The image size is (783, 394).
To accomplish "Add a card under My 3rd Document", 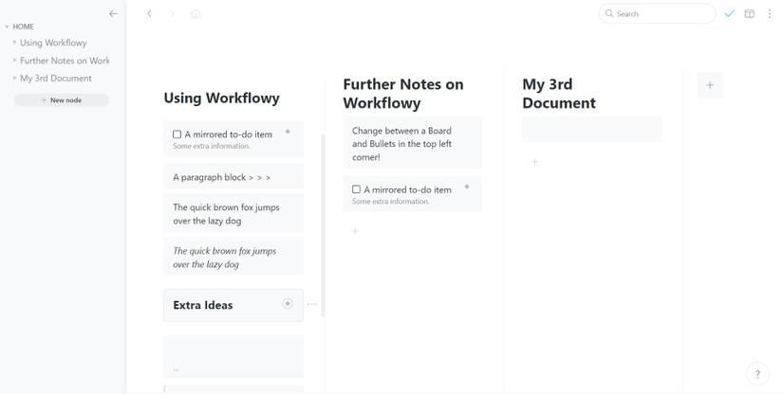I will [x=534, y=162].
